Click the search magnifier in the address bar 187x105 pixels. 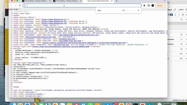tap(25, 6)
